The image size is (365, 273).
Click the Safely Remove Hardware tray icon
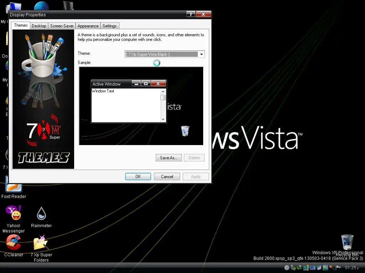(x=293, y=268)
